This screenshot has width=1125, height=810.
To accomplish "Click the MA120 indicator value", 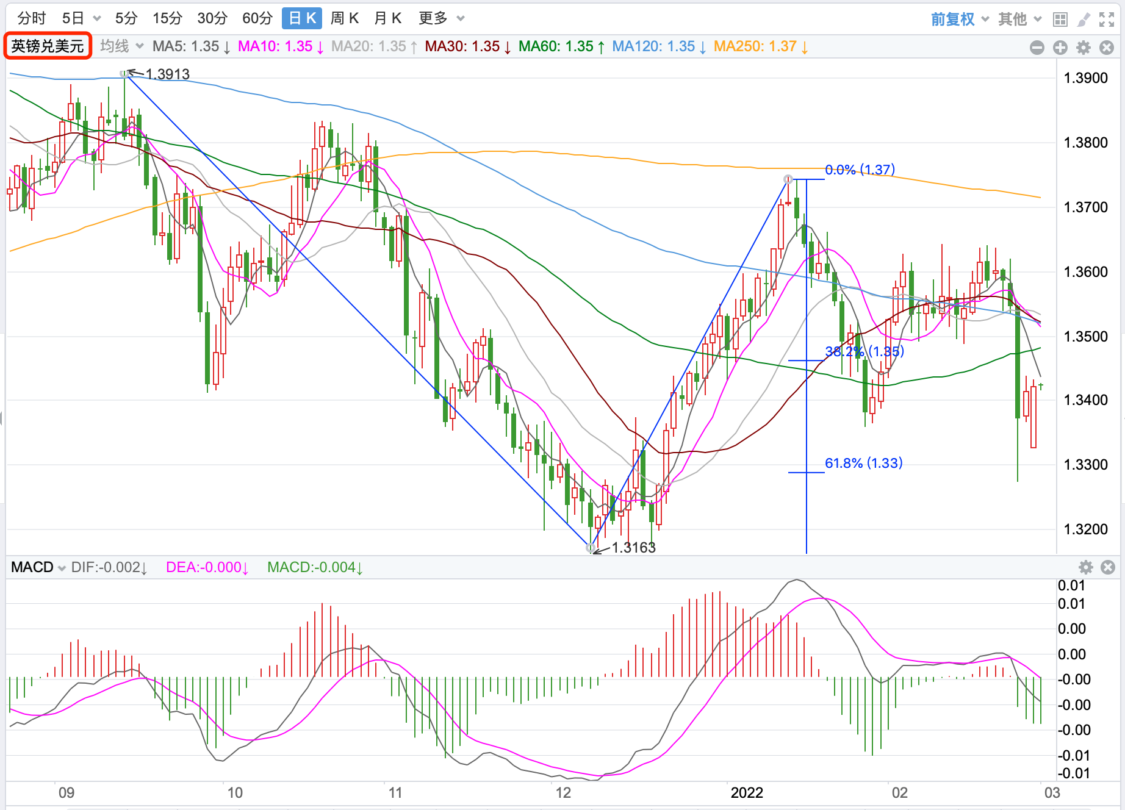I will click(660, 46).
